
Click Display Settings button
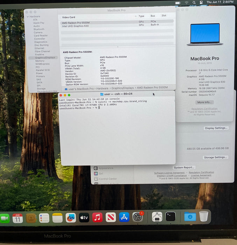[x=216, y=128]
